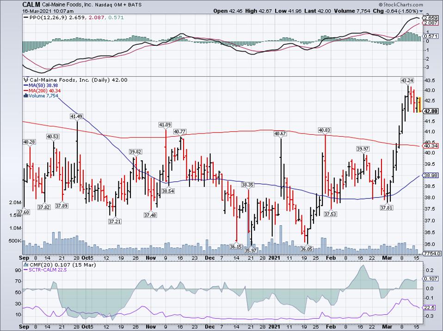Click the 38.54 low price annotation
The image size is (443, 331).
click(x=168, y=191)
